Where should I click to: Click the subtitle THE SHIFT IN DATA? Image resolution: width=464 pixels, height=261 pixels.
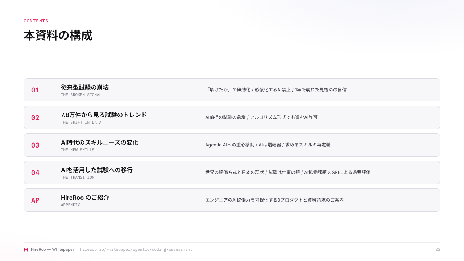pyautogui.click(x=81, y=123)
